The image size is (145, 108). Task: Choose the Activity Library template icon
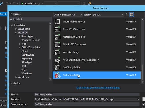[57, 52]
